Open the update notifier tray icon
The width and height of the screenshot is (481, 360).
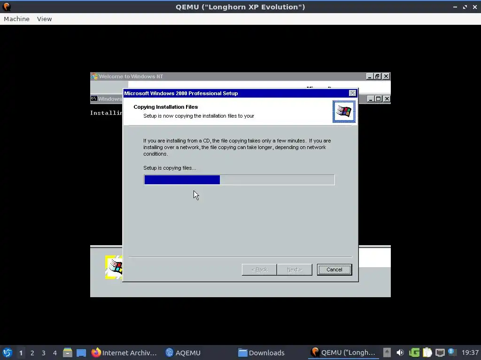click(451, 352)
